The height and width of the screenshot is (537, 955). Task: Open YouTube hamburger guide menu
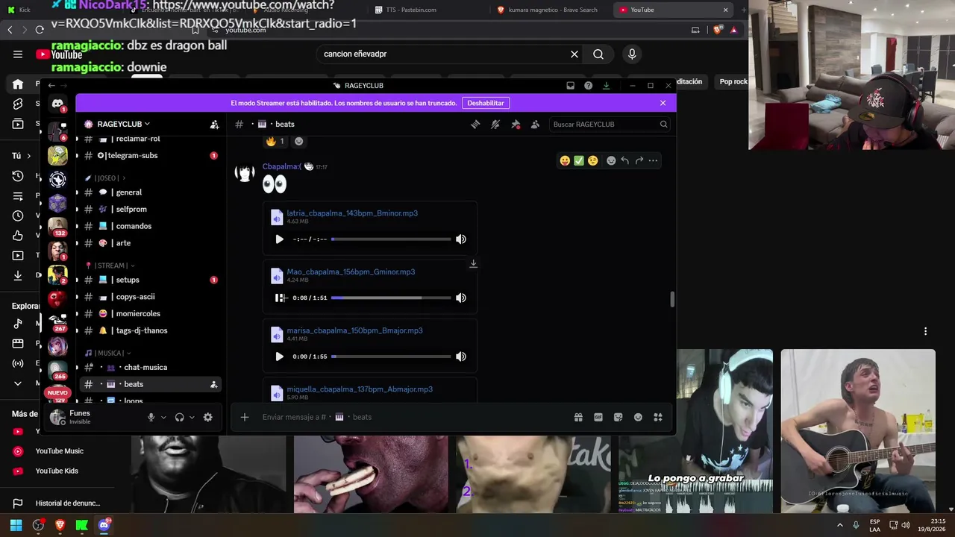[x=18, y=54]
